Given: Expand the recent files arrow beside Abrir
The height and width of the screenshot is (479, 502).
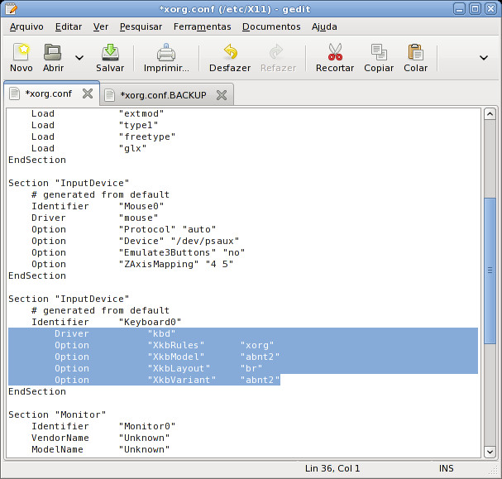Looking at the screenshot, I should (x=79, y=58).
